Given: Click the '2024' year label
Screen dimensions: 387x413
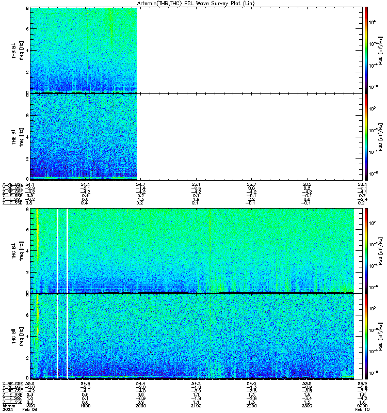Looking at the screenshot, I should coord(7,409).
